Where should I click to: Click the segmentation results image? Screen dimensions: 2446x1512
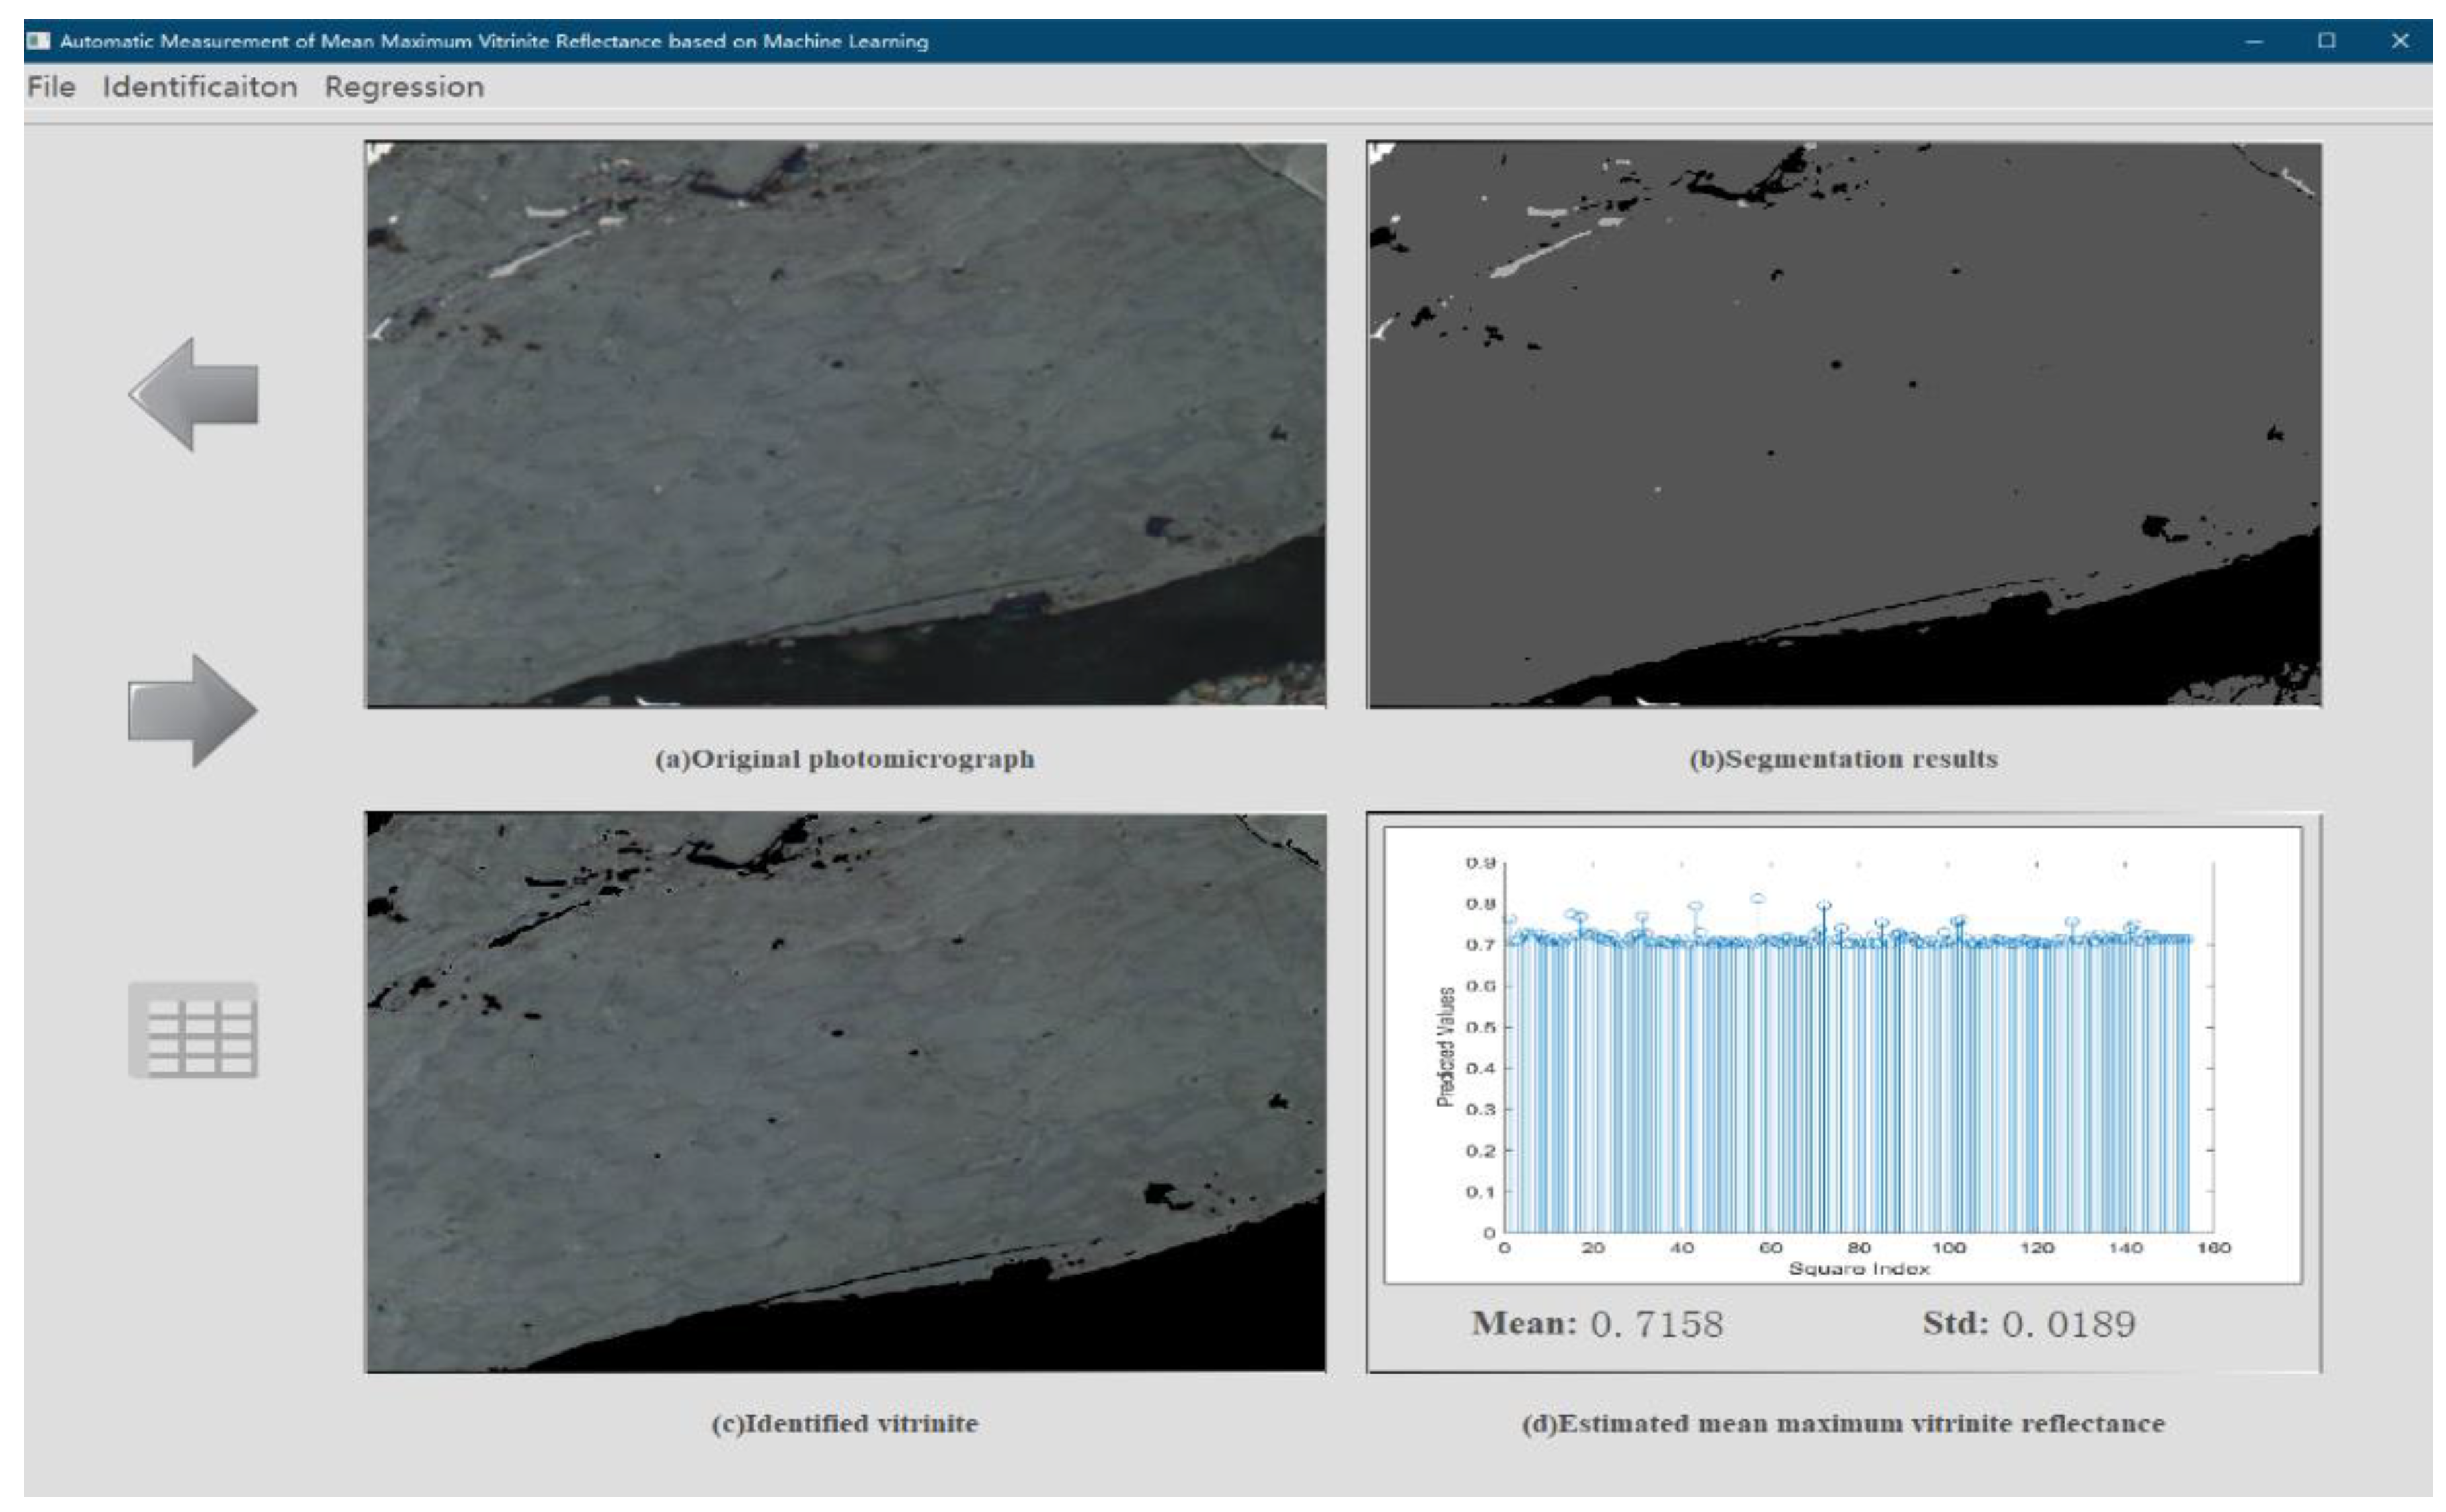click(1844, 425)
